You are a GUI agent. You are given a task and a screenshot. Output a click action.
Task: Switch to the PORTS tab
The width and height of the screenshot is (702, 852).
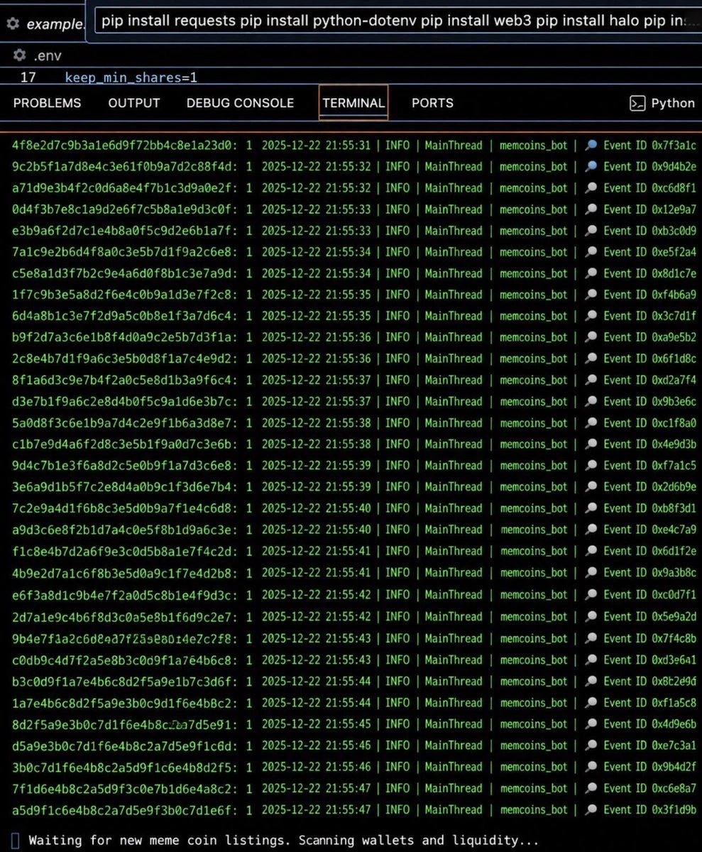point(432,103)
